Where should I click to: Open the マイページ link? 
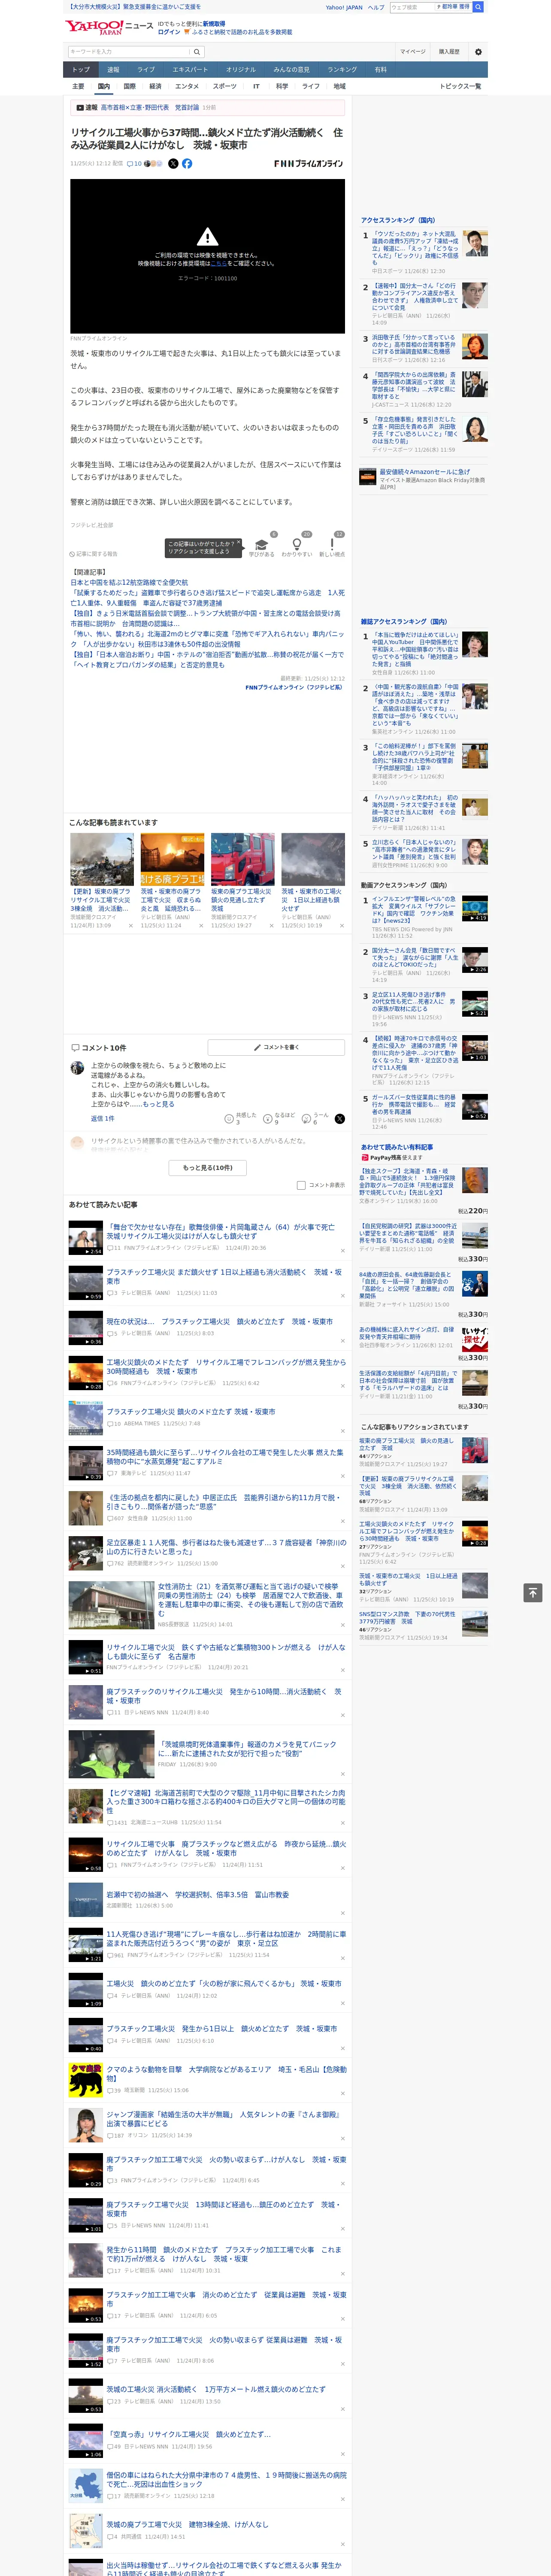(x=412, y=52)
